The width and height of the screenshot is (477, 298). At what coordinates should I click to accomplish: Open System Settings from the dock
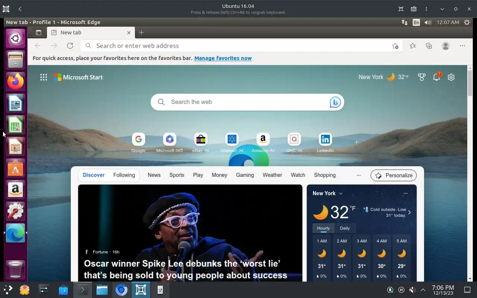(15, 211)
